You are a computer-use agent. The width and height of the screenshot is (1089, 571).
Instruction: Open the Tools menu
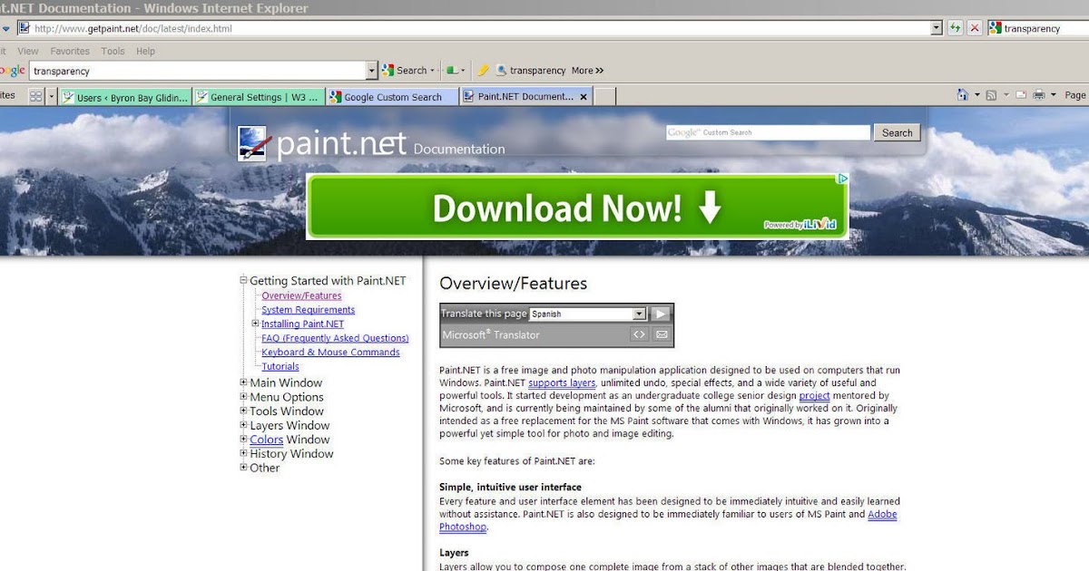(x=113, y=52)
